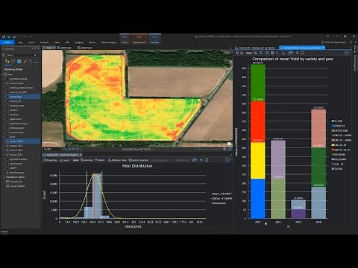Open the Planet Imagery ribbon tab

click(108, 42)
